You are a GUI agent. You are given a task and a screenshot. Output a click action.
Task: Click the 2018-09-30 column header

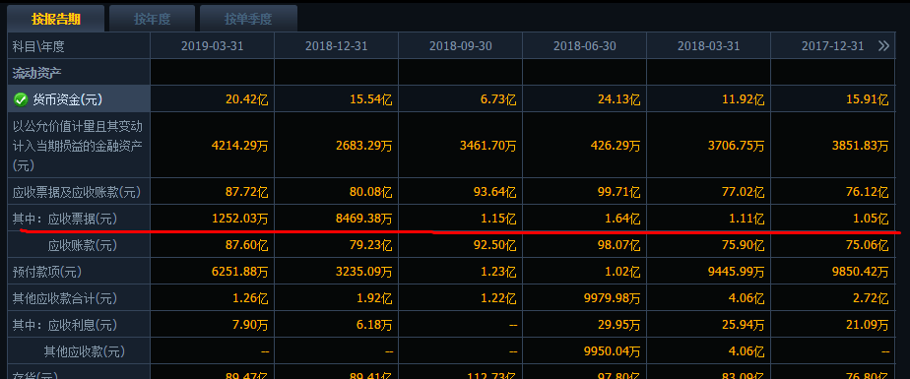(461, 46)
